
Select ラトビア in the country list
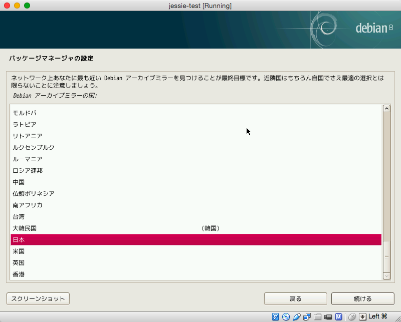[x=196, y=125]
